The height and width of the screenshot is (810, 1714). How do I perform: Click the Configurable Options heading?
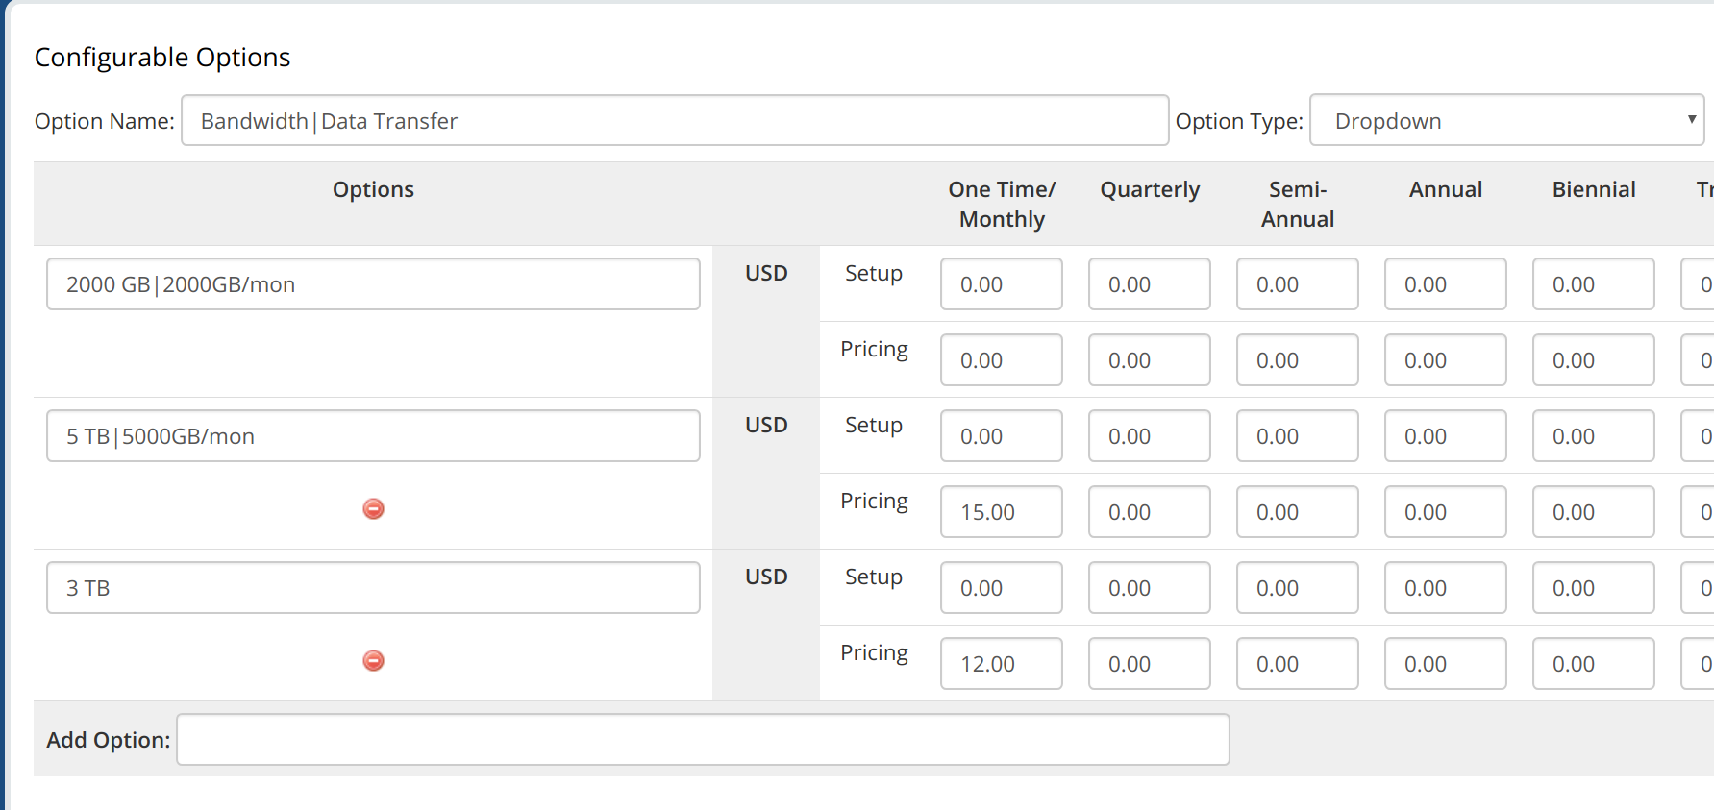tap(162, 58)
